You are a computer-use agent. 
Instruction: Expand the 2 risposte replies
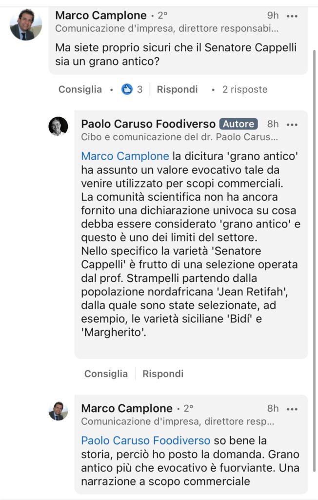click(x=245, y=89)
